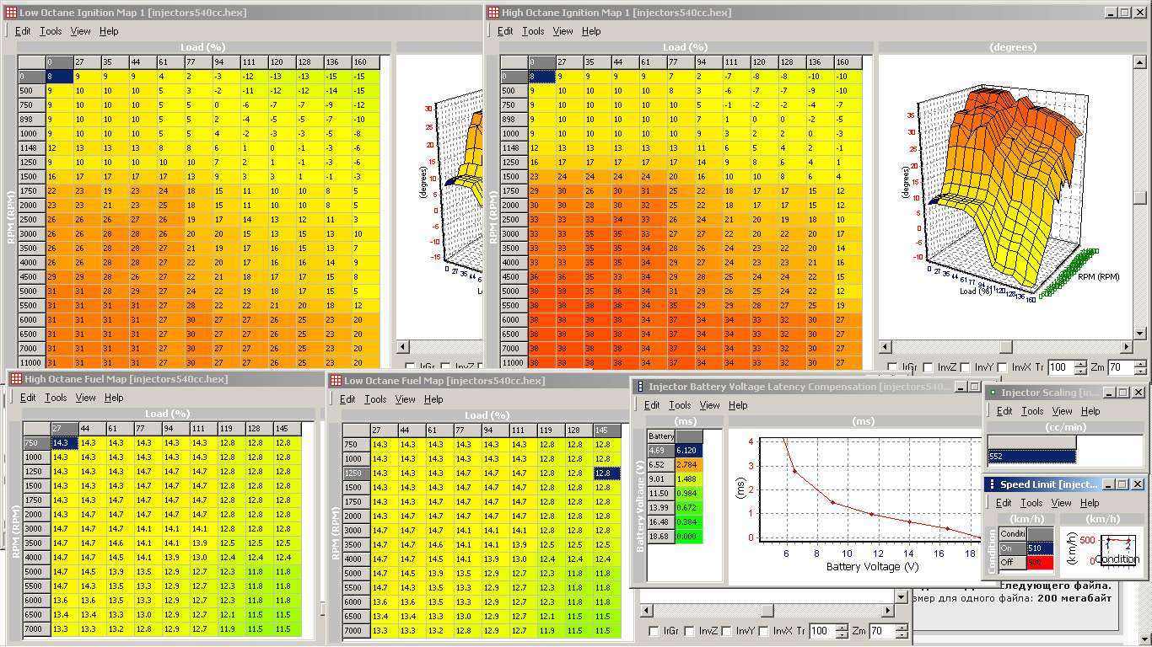1152x647 pixels.
Task: Select the 552 cc/min injector scaling cell
Action: tap(1031, 457)
